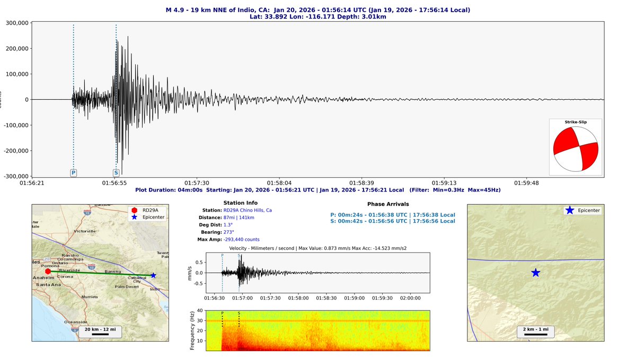This screenshot has width=636, height=358.
Task: Click the green path line between station and epicenter
Action: coord(101,273)
